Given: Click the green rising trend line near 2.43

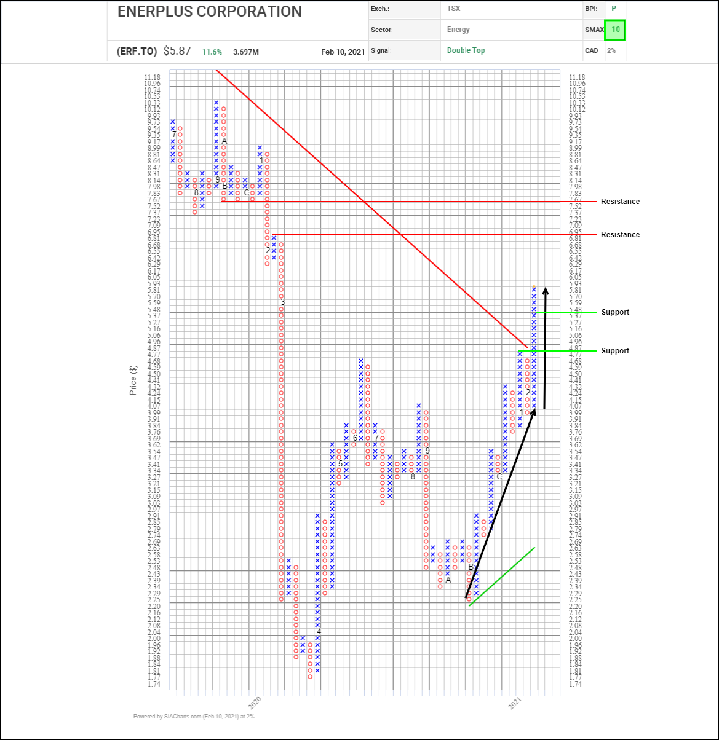Looking at the screenshot, I should 502,577.
